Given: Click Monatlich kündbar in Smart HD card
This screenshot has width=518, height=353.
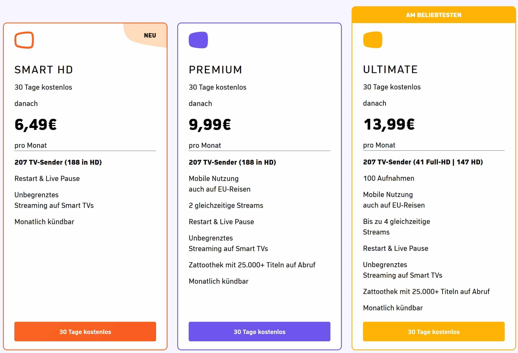Looking at the screenshot, I should tap(44, 222).
